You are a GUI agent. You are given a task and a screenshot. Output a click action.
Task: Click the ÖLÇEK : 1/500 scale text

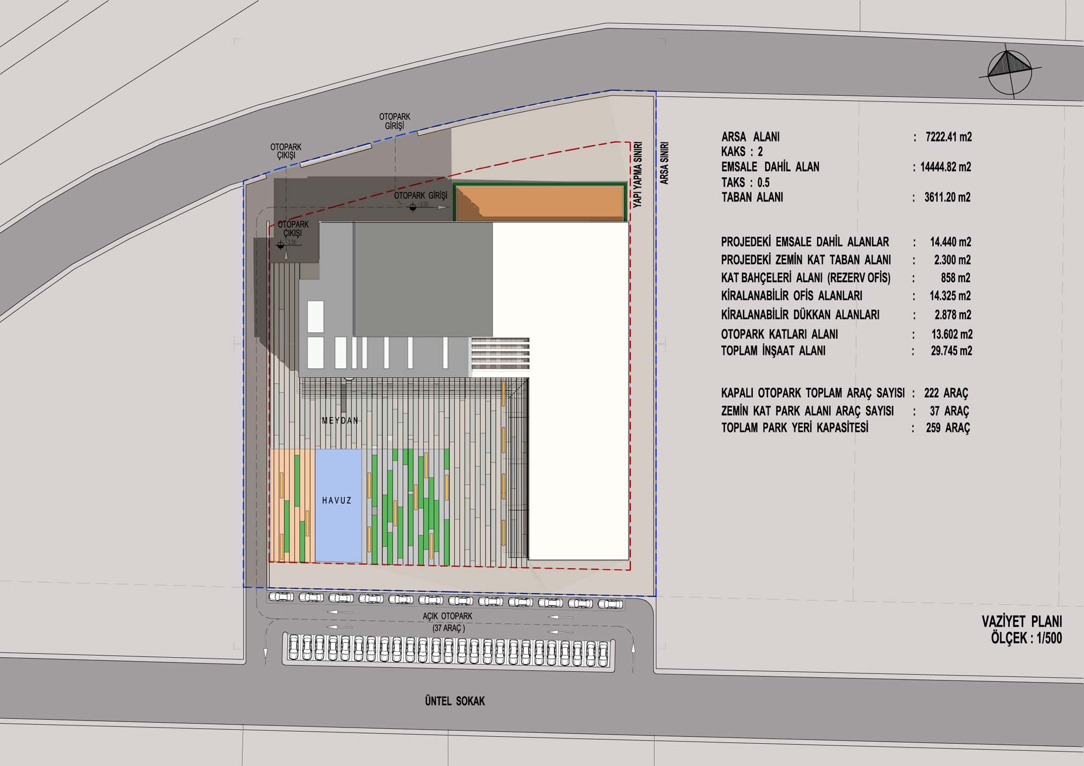click(1026, 638)
